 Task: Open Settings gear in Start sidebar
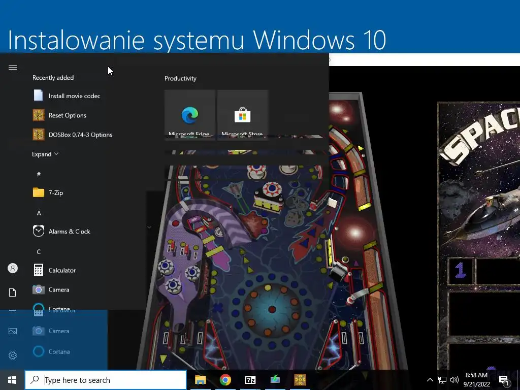(x=13, y=355)
